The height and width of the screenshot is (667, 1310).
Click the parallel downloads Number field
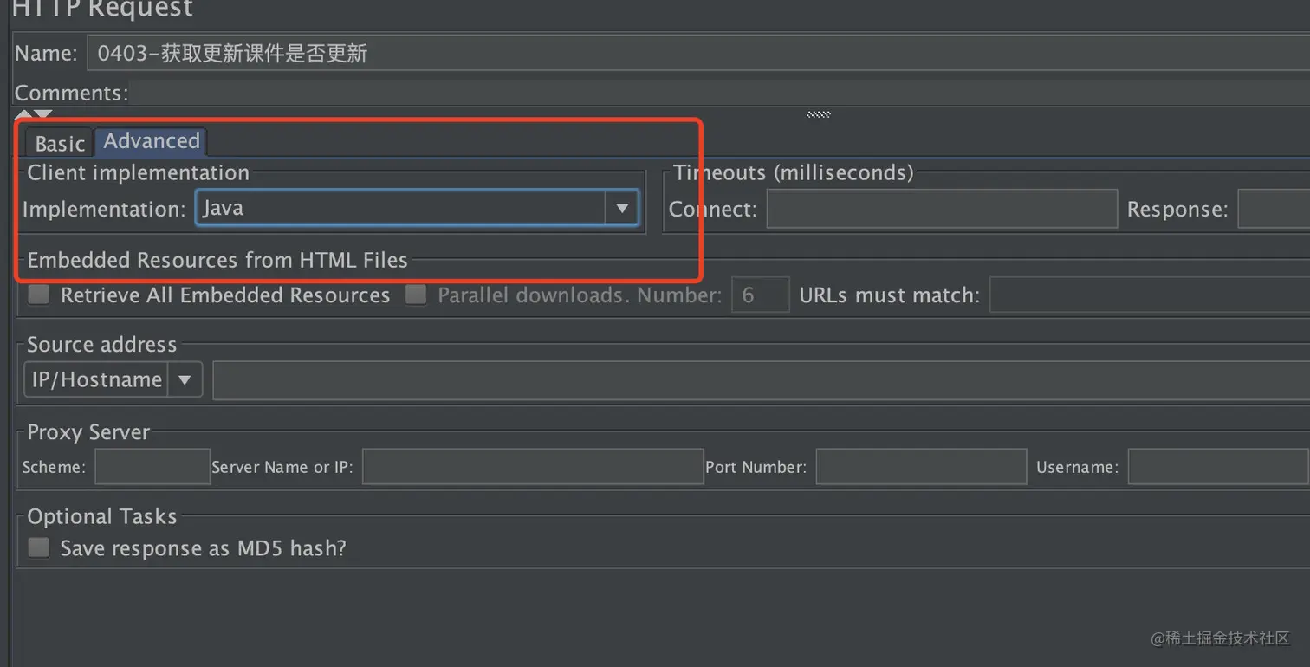(761, 295)
